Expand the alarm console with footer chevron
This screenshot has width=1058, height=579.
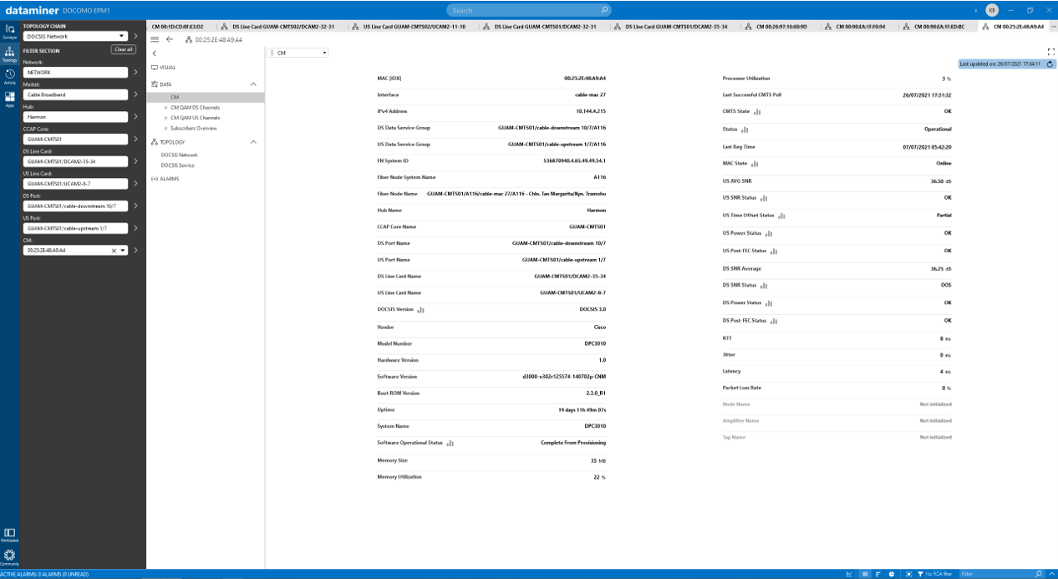pos(1050,574)
